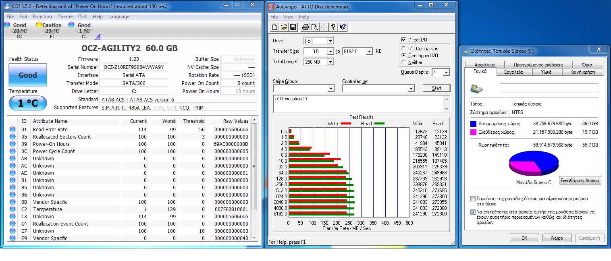Click the blue used-space color swatch
The height and width of the screenshot is (261, 611).
point(474,124)
